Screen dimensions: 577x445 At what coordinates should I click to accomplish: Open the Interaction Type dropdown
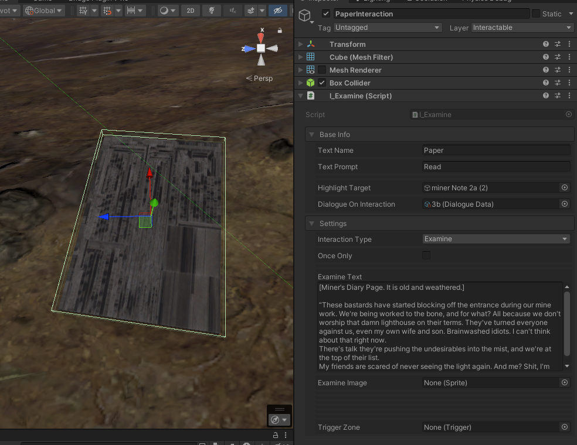496,239
